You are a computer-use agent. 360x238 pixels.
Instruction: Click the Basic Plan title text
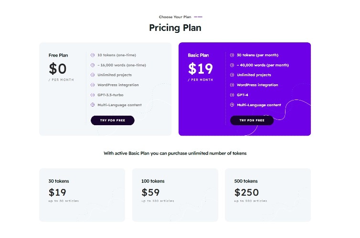pos(198,55)
